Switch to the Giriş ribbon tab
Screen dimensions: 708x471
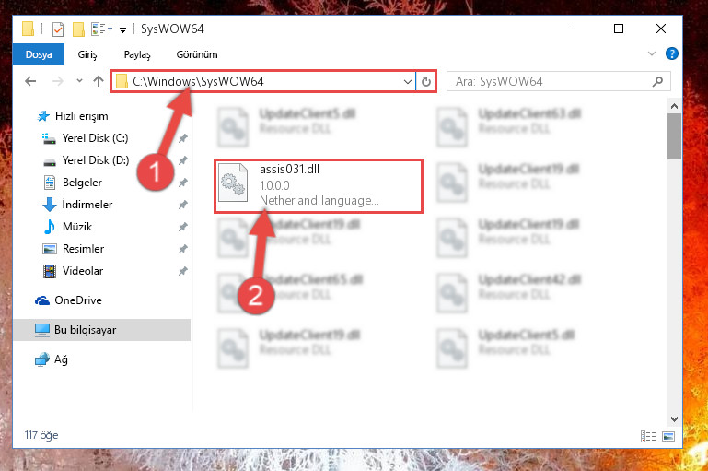pos(87,54)
